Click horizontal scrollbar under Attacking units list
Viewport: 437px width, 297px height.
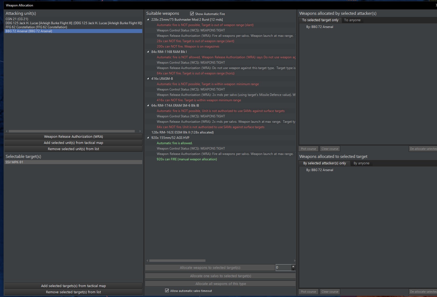(72, 131)
